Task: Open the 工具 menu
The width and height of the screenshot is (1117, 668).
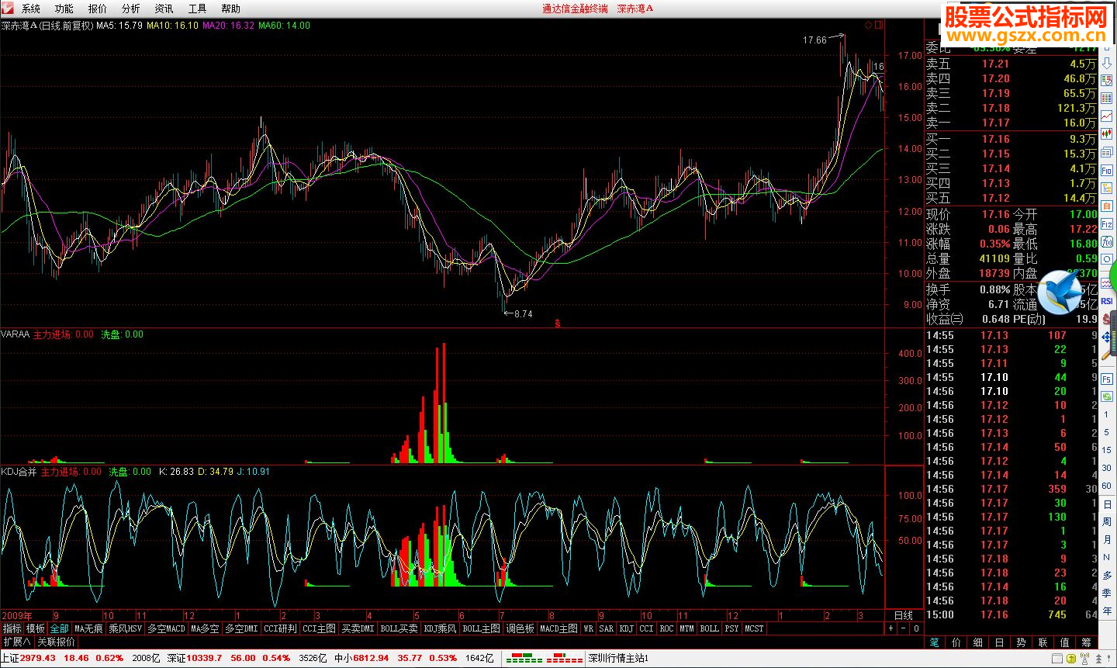Action: [198, 9]
